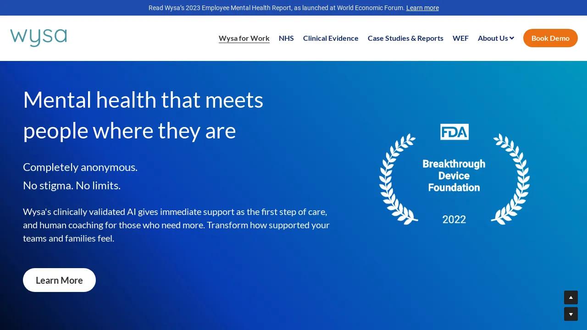The image size is (587, 330).
Task: Click the headline 'Mental health that meets people where they are'
Action: tap(143, 115)
